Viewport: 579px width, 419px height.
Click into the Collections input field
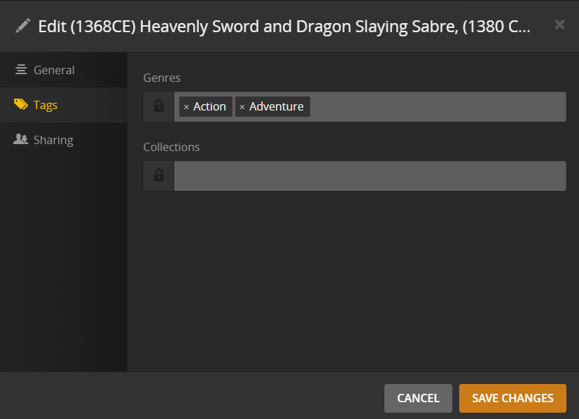click(x=370, y=176)
